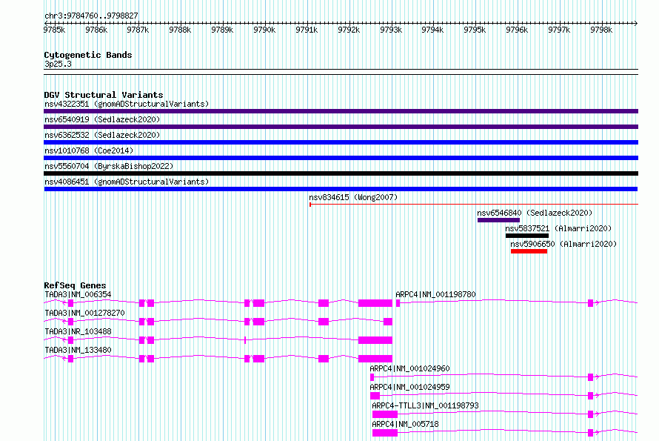Click the 3p25.3 band label

point(58,64)
